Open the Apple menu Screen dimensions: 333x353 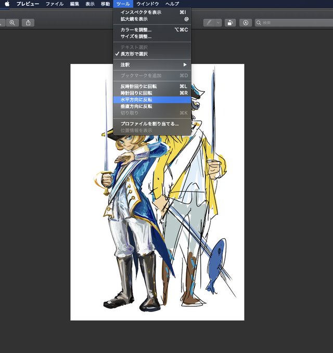tap(7, 4)
